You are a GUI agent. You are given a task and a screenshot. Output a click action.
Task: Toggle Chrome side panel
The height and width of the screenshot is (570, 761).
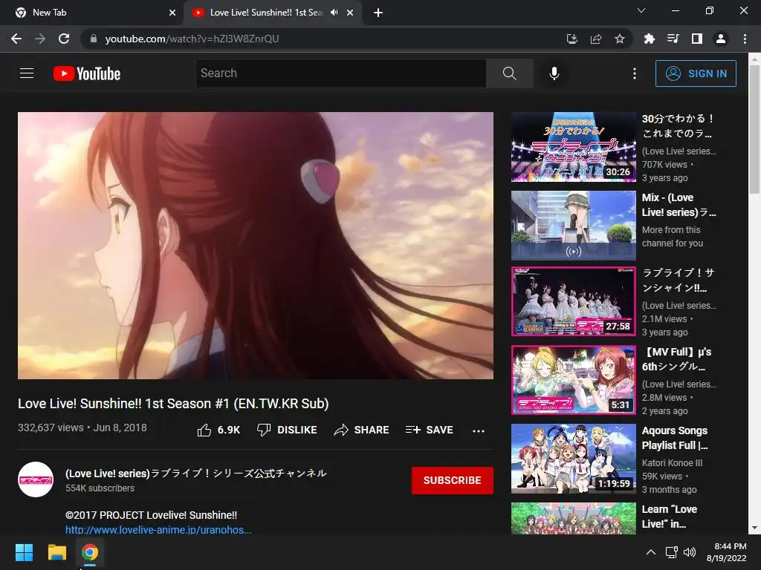[x=697, y=39]
